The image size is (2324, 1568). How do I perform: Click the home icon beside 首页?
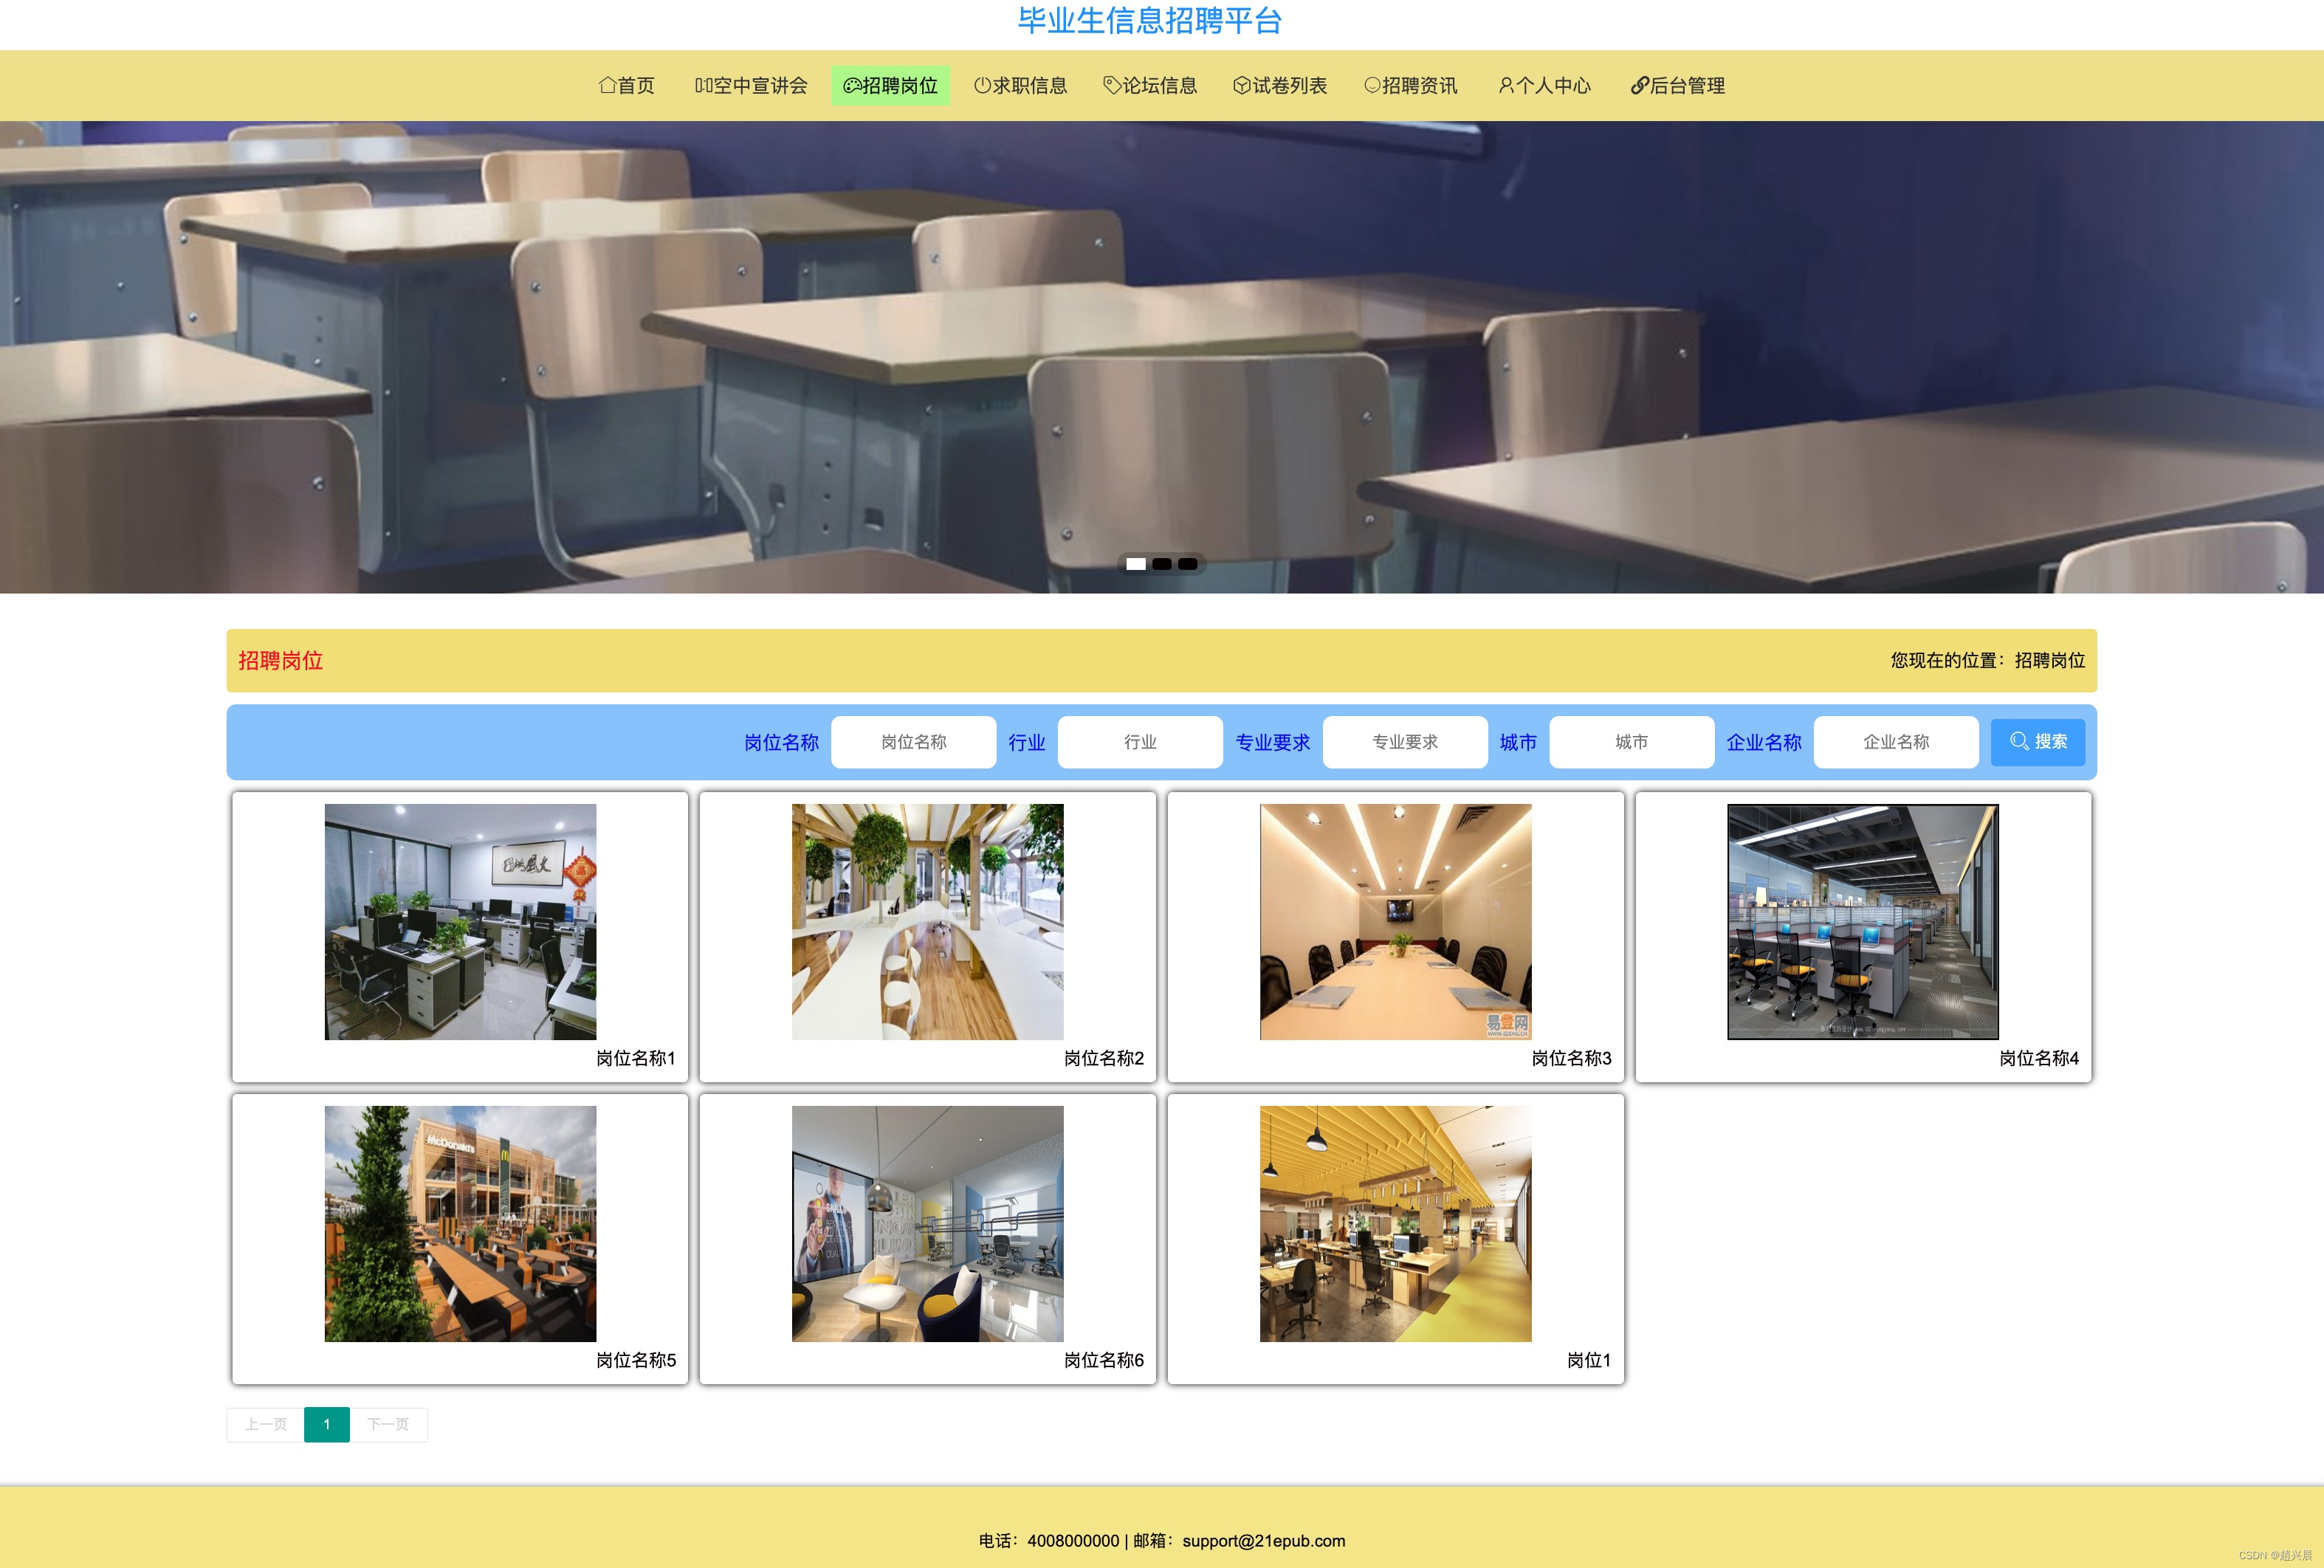[x=607, y=86]
